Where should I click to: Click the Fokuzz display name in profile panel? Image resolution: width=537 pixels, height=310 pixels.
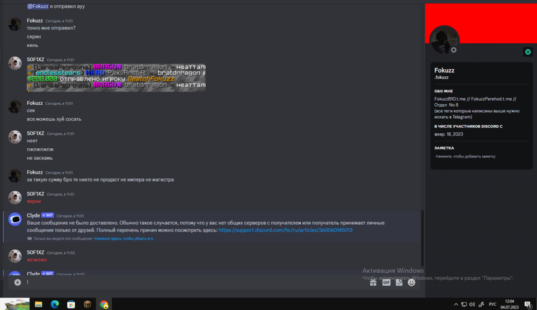(444, 70)
